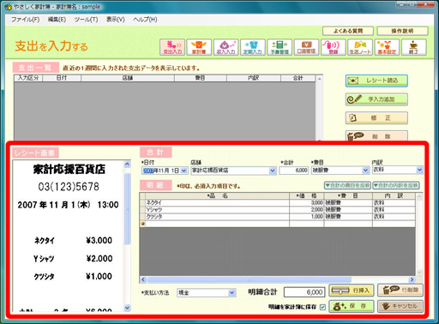Screen dimensions: 439x324
Task: Click the 明細合計 total field
Action: tap(304, 292)
